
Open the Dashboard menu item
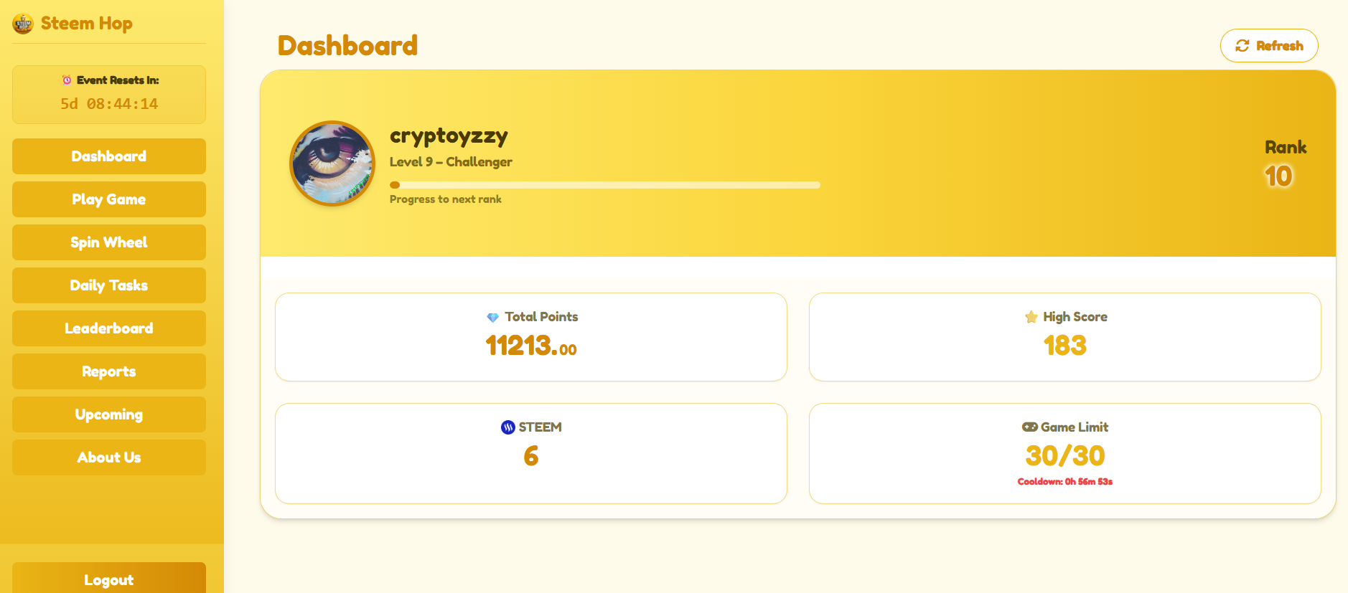(109, 156)
